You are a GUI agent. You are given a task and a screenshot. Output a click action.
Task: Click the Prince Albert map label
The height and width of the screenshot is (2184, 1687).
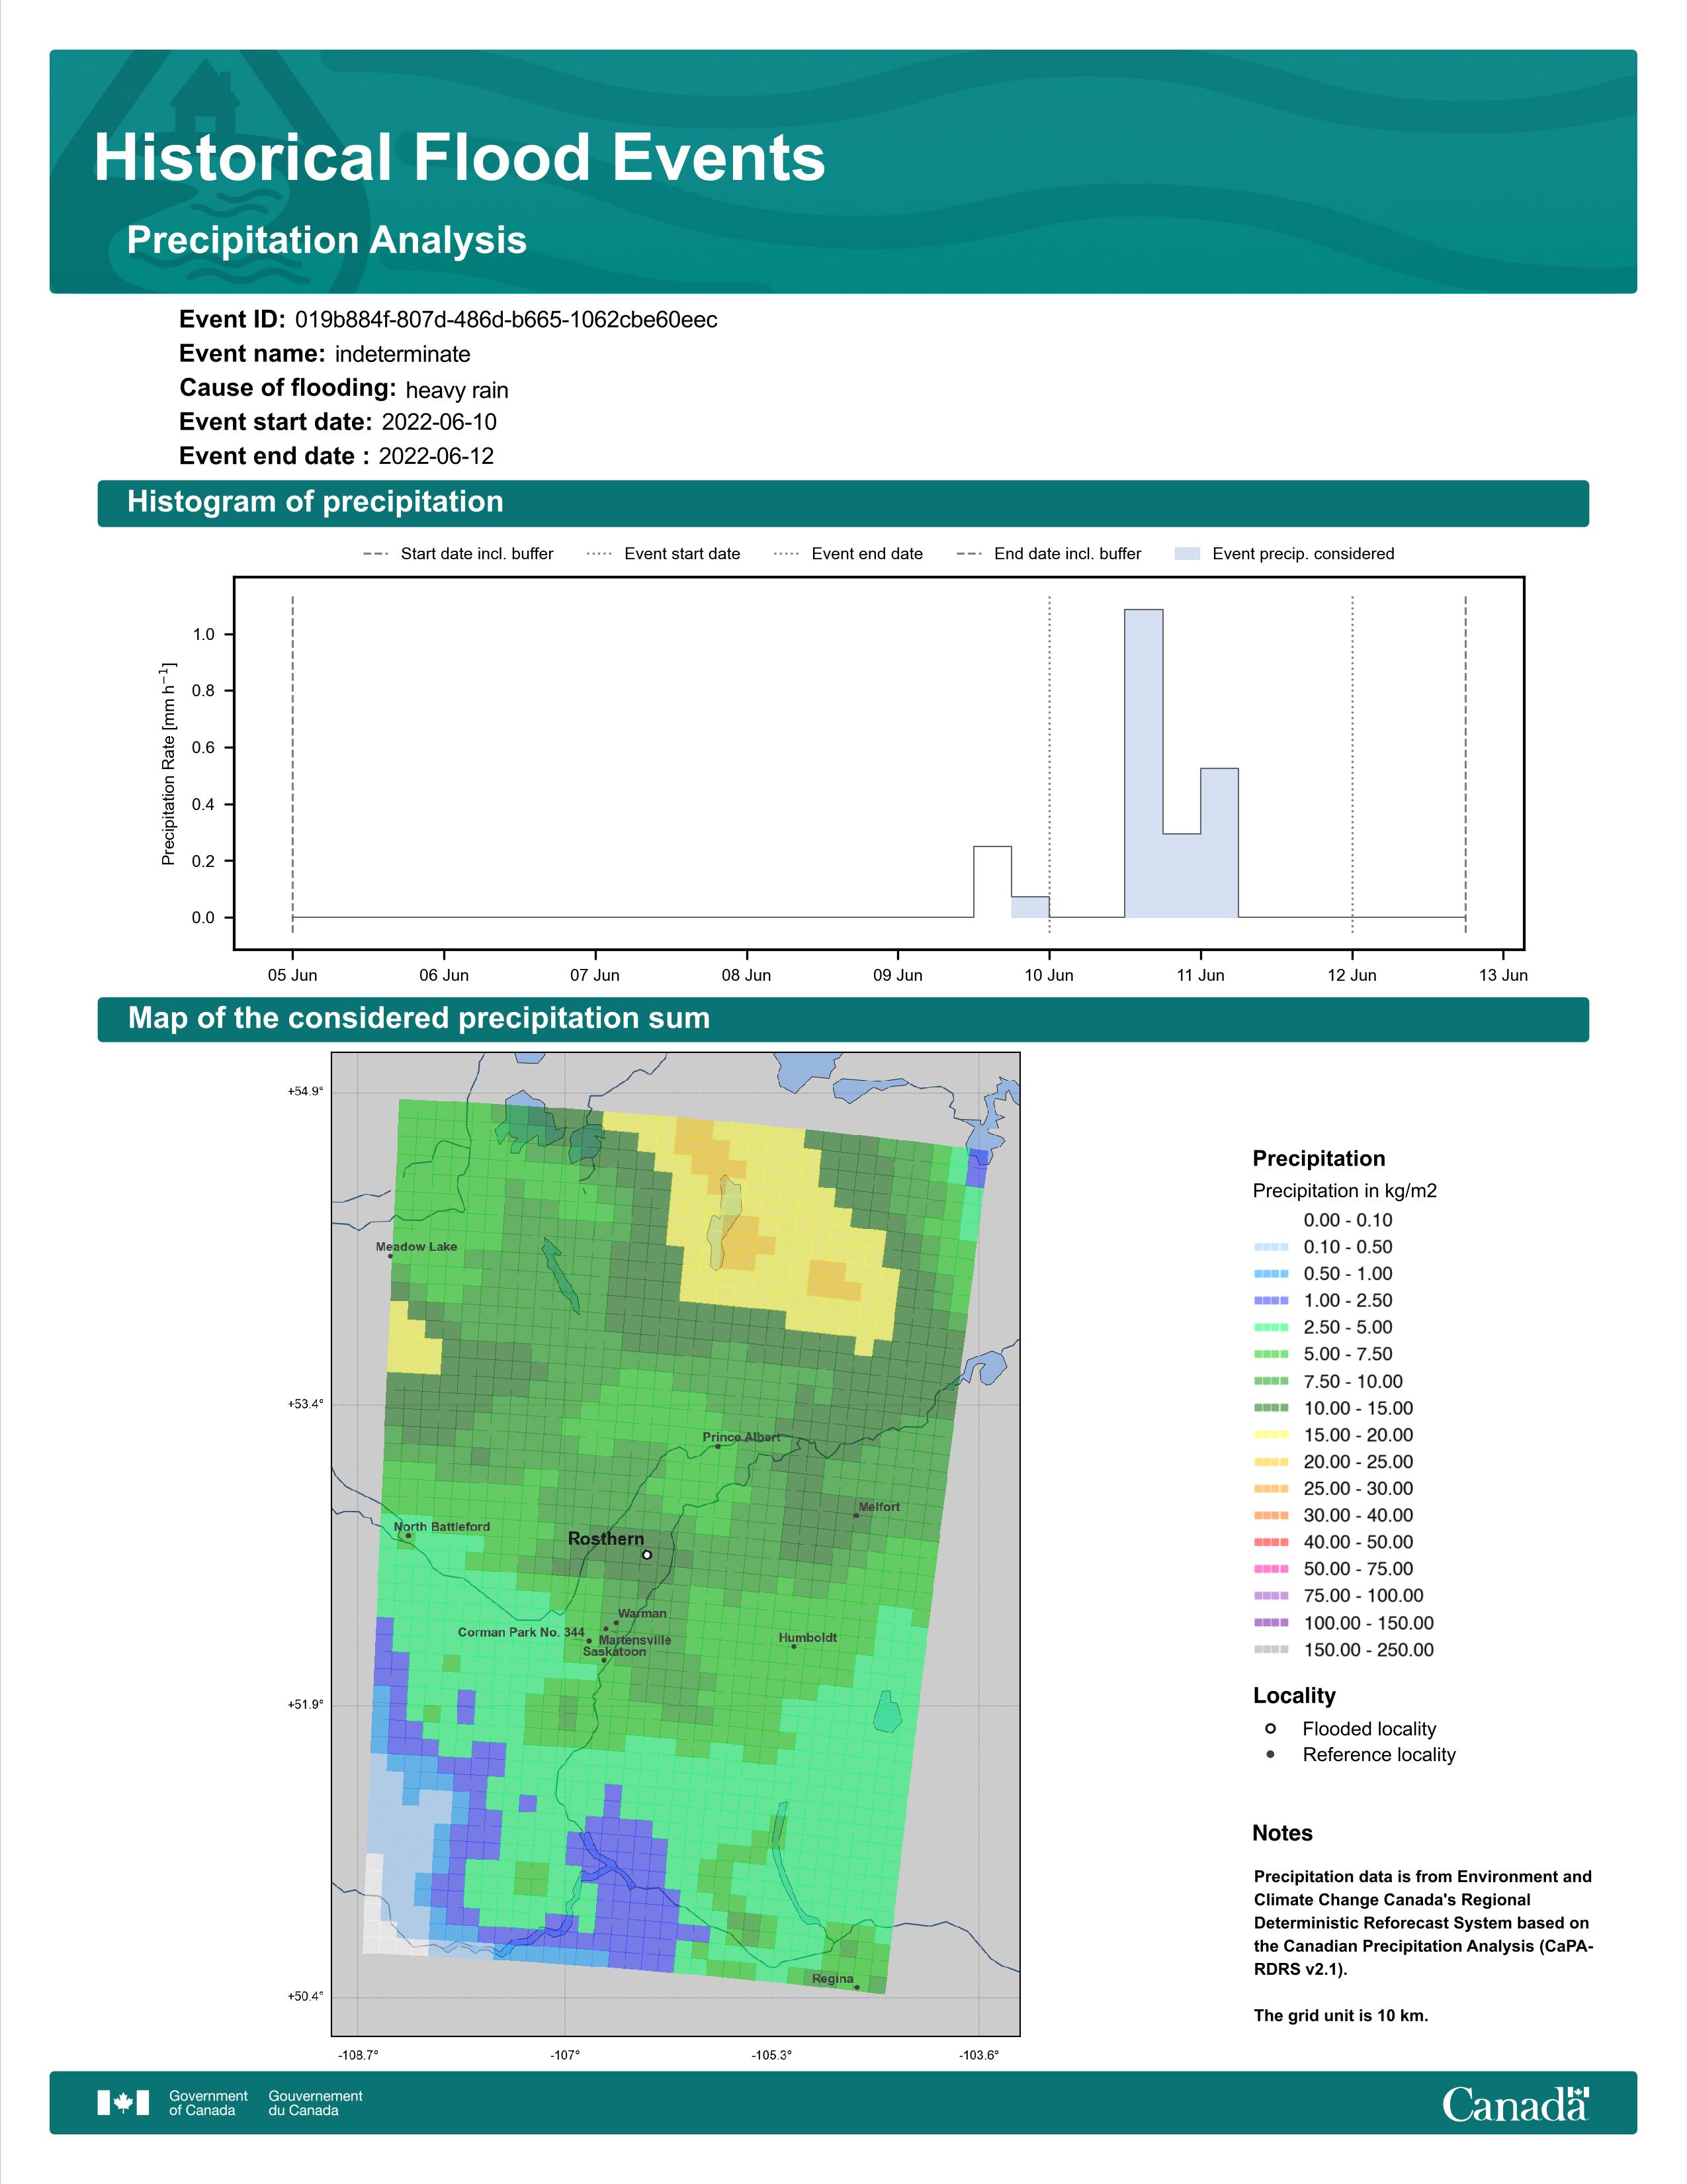coord(742,1437)
